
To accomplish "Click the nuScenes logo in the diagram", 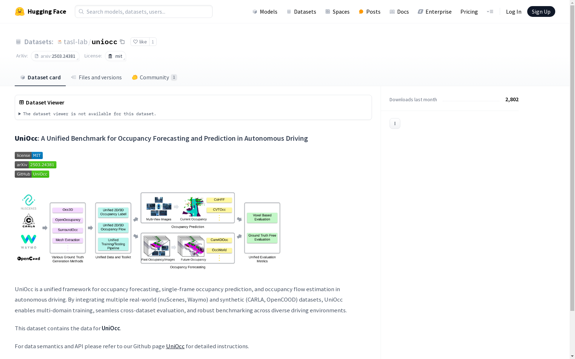I will pos(29,202).
